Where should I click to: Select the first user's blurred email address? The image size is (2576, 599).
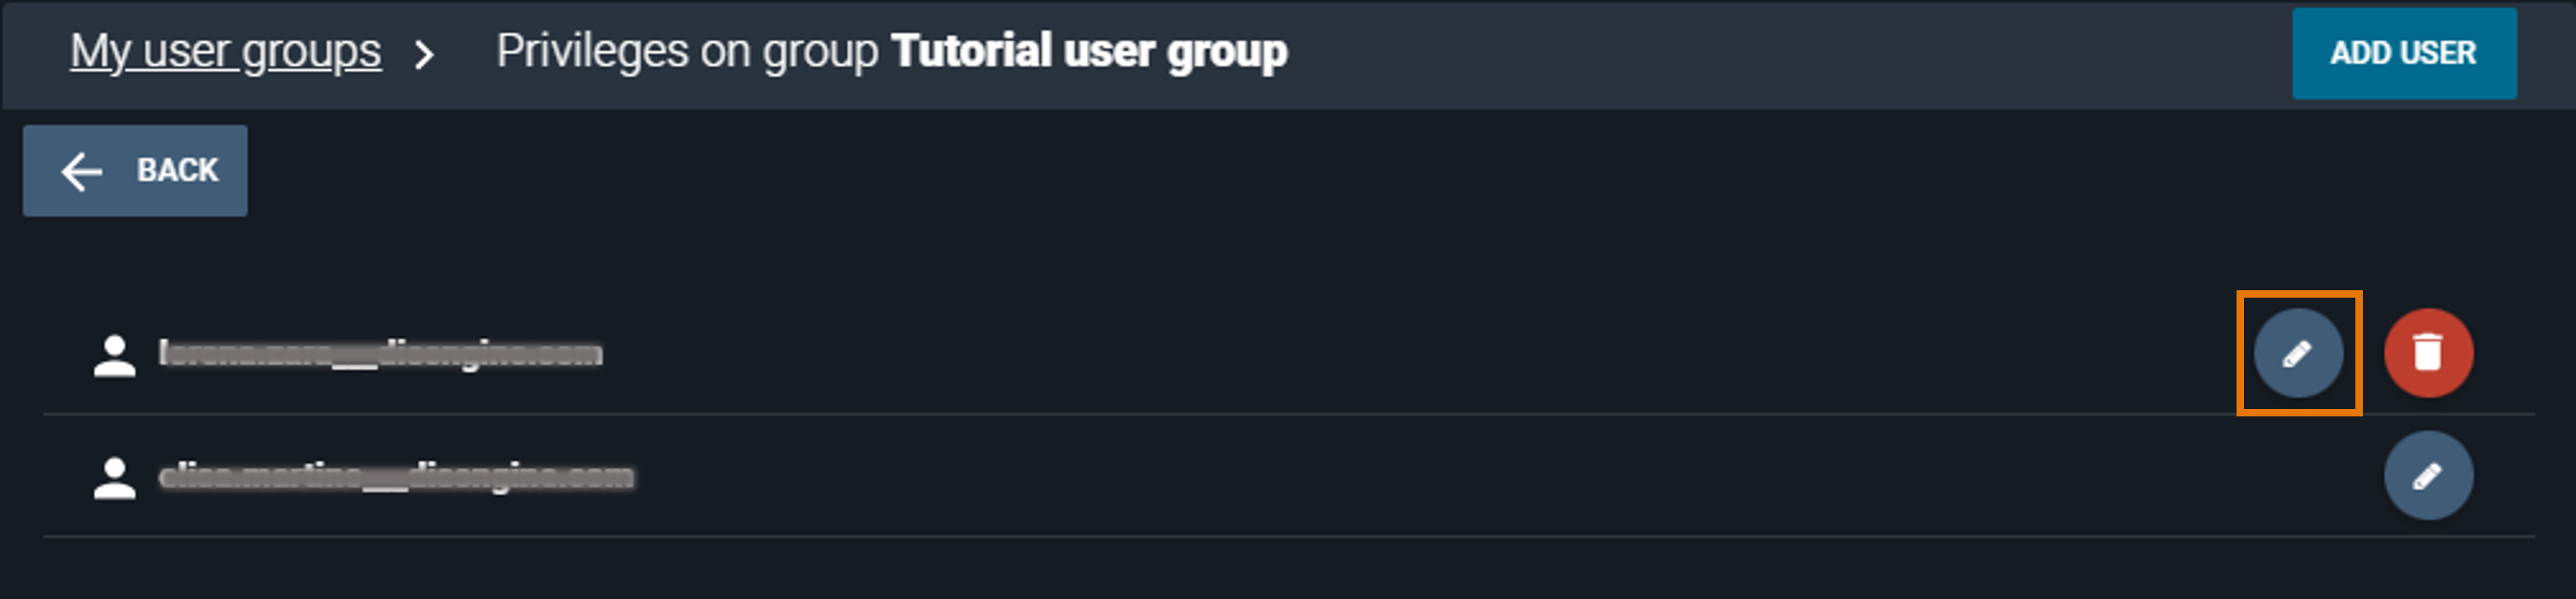(x=381, y=354)
